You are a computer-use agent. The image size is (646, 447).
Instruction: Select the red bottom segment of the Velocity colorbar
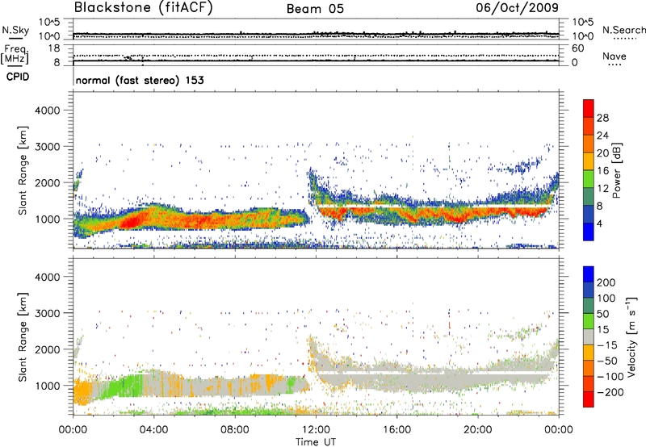[x=589, y=399]
